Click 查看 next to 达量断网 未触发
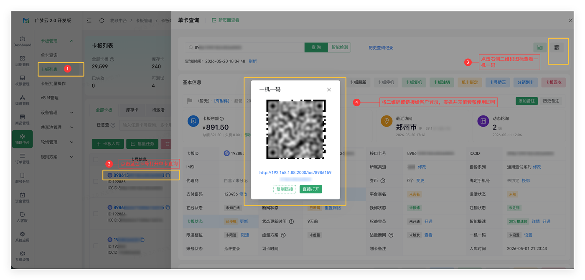Viewport: 585px width, 280px height. tap(428, 235)
